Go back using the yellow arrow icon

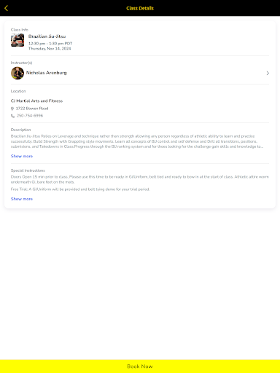tap(7, 8)
